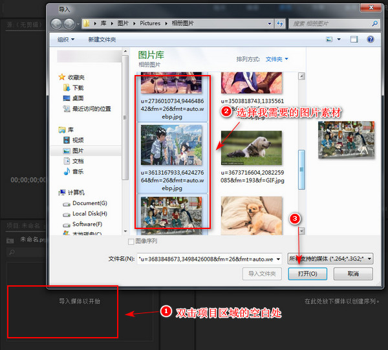
Task: Open the filename combo dropdown arrow
Action: [x=278, y=259]
